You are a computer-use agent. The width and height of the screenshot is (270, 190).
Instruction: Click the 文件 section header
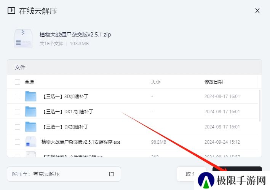20,67
